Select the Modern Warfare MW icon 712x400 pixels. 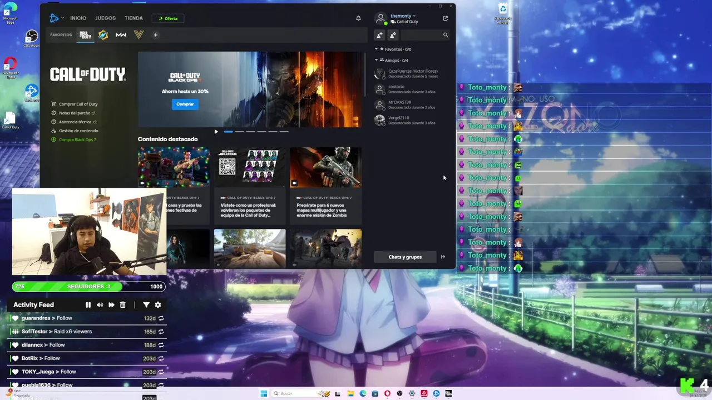121,35
